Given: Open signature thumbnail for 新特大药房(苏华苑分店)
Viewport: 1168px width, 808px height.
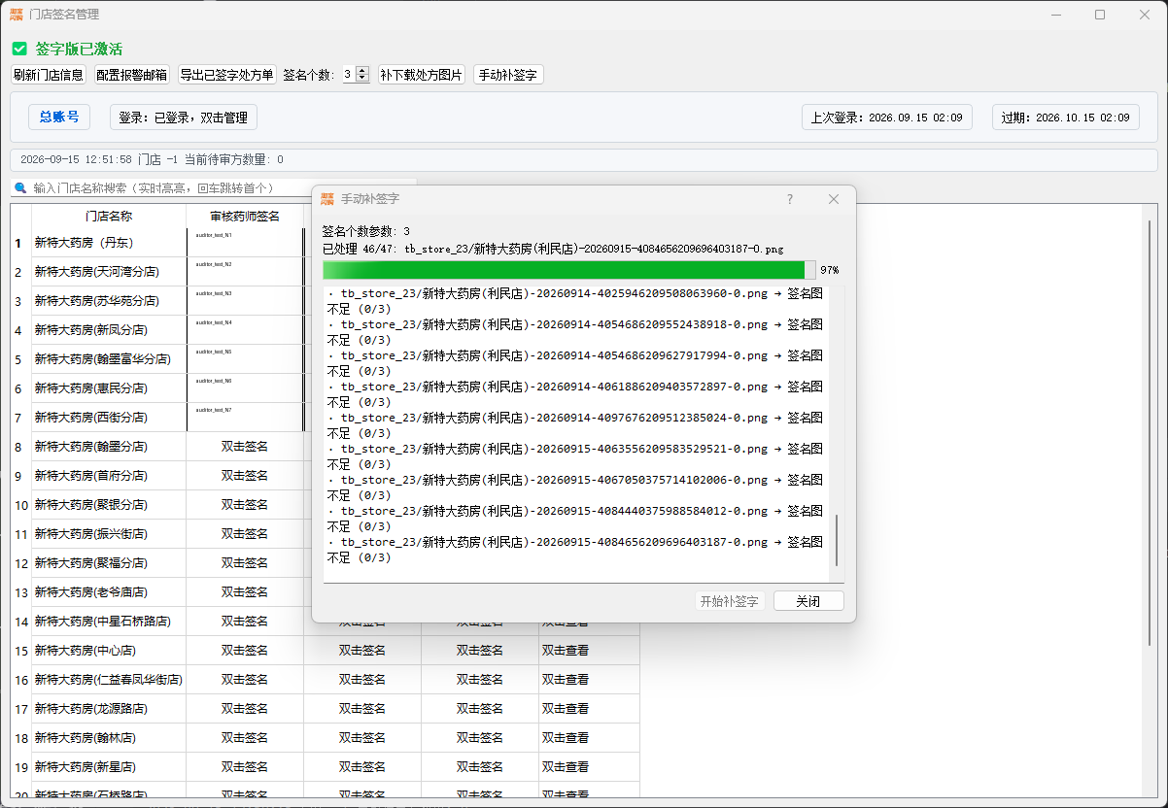Looking at the screenshot, I should (245, 301).
